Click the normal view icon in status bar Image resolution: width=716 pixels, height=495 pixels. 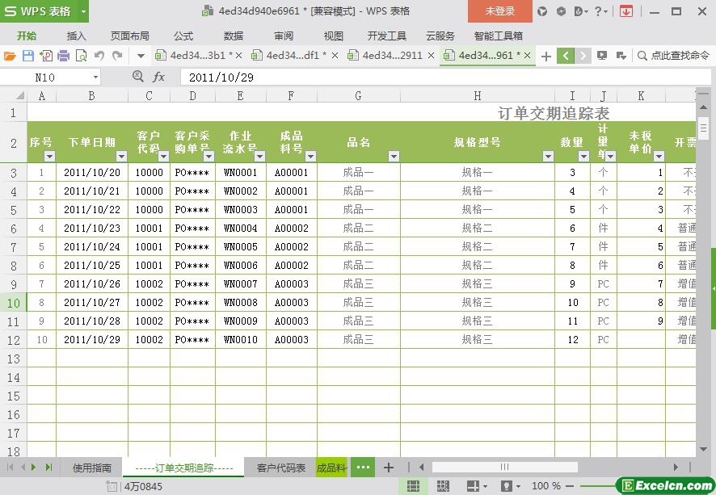pos(413,486)
